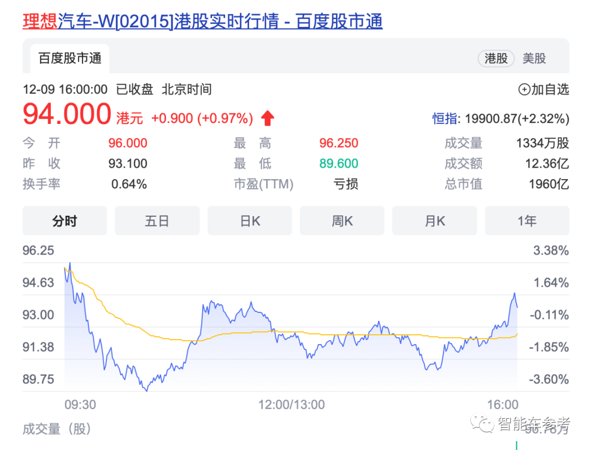Image resolution: width=590 pixels, height=450 pixels.
Task: Select the 日K chart tab
Action: pyautogui.click(x=250, y=221)
